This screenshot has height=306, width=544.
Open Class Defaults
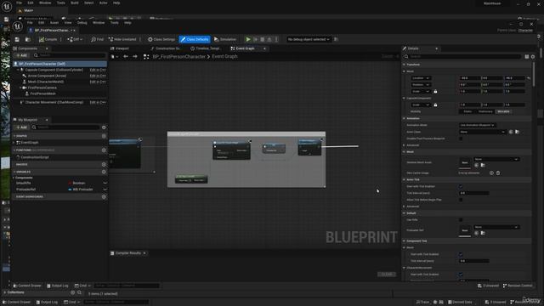coord(195,40)
